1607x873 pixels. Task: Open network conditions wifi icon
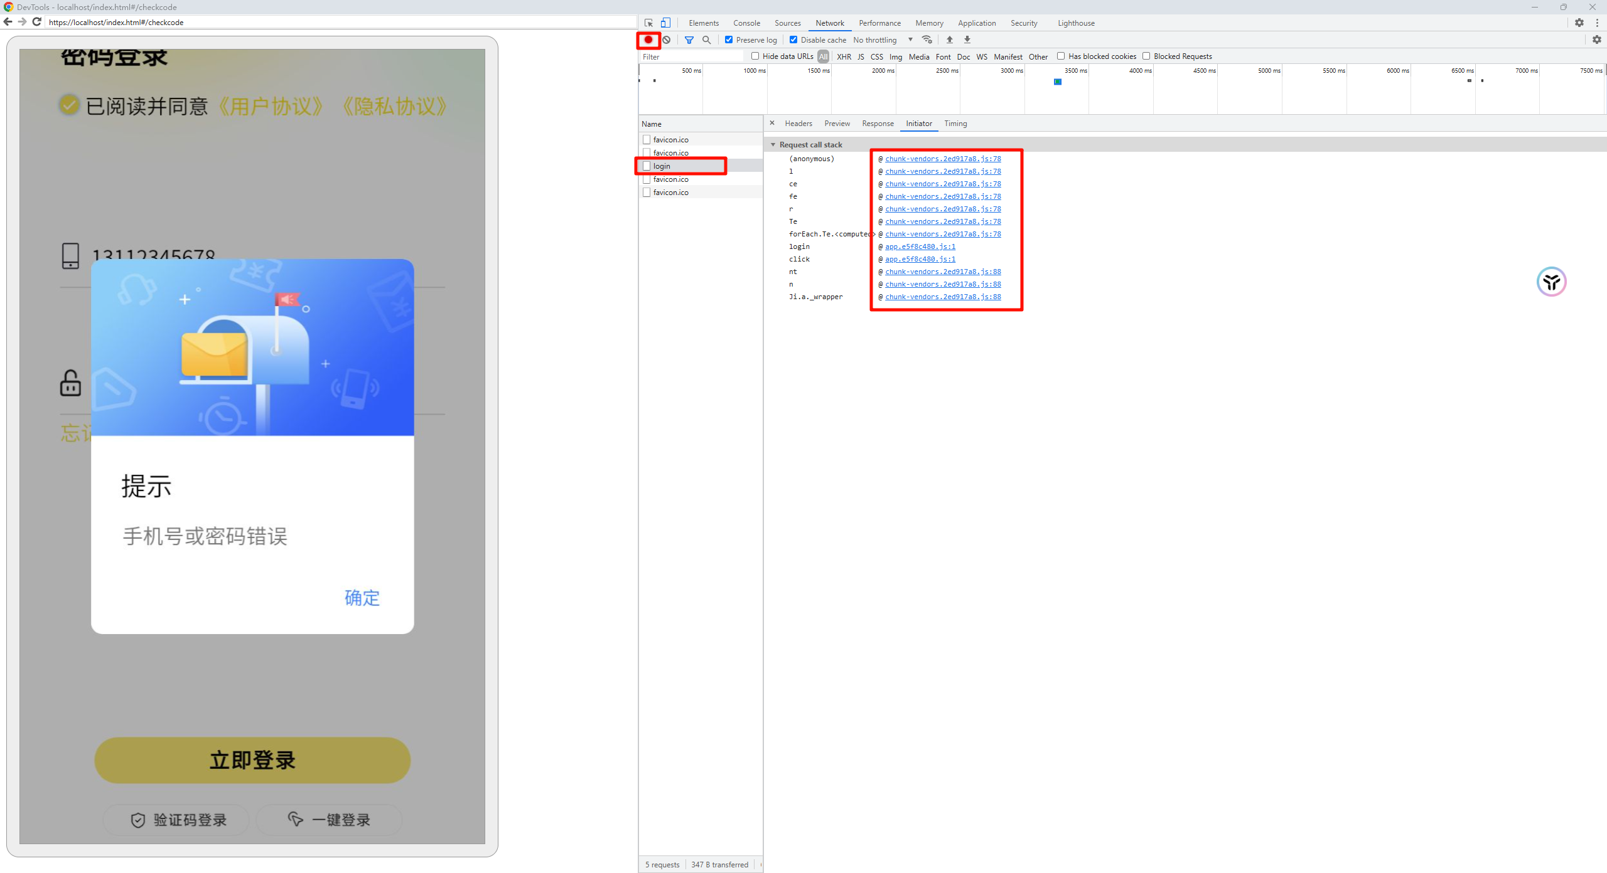point(927,40)
